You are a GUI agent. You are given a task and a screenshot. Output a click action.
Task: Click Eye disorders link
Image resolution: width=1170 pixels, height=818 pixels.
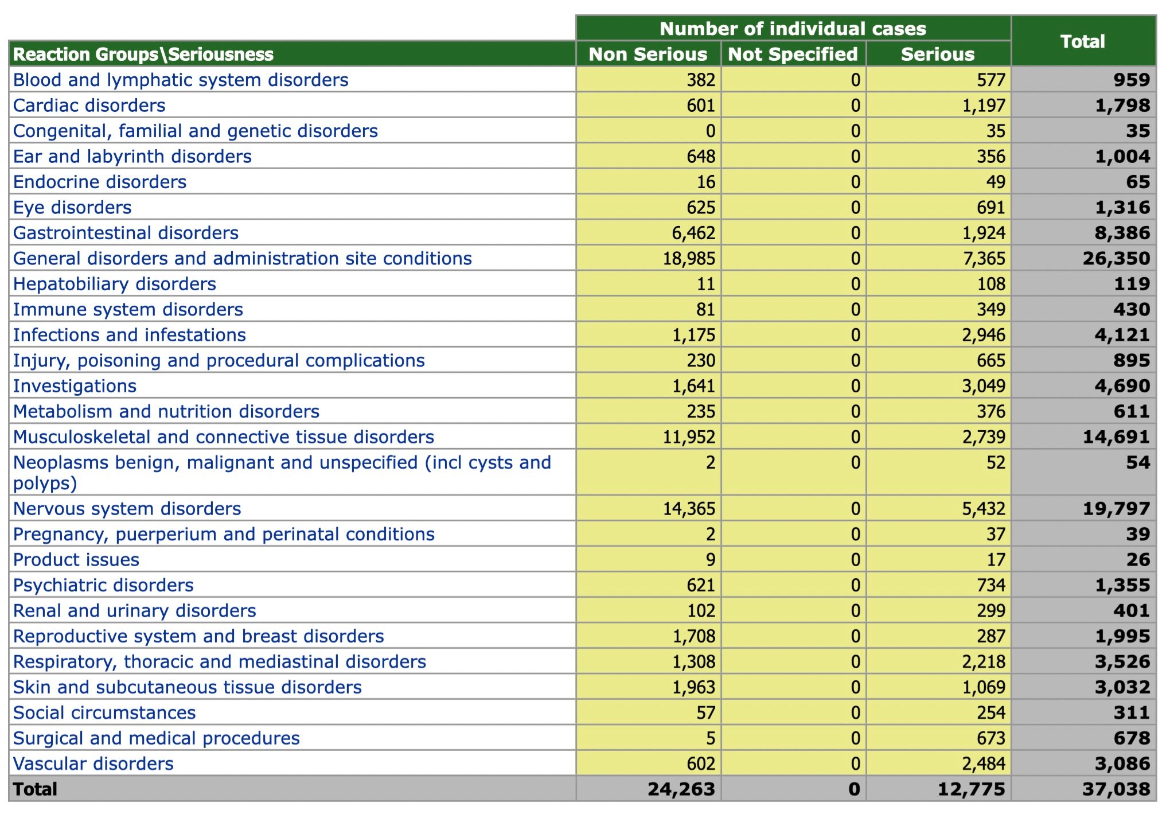72,208
